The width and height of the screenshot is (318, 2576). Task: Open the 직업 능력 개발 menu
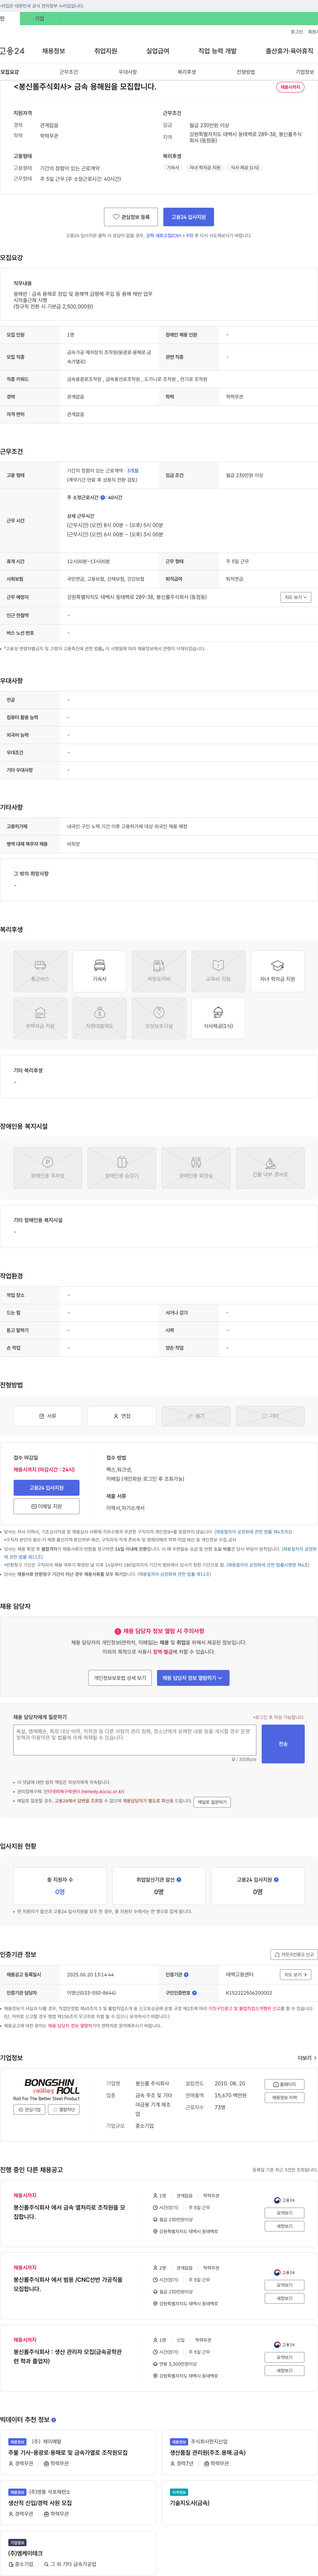tap(217, 51)
